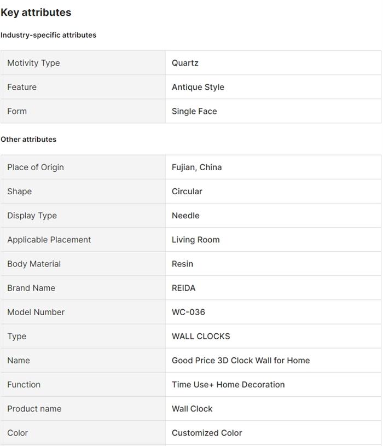Click the Time Use+ Home Decoration value
Screen dimensions: 383x446
pyautogui.click(x=228, y=384)
